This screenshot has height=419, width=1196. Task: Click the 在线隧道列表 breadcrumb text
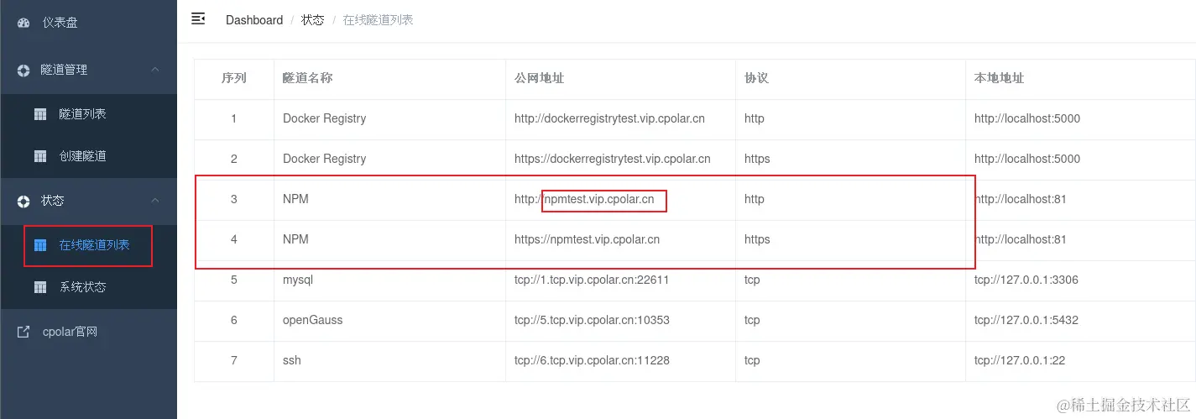click(x=378, y=20)
